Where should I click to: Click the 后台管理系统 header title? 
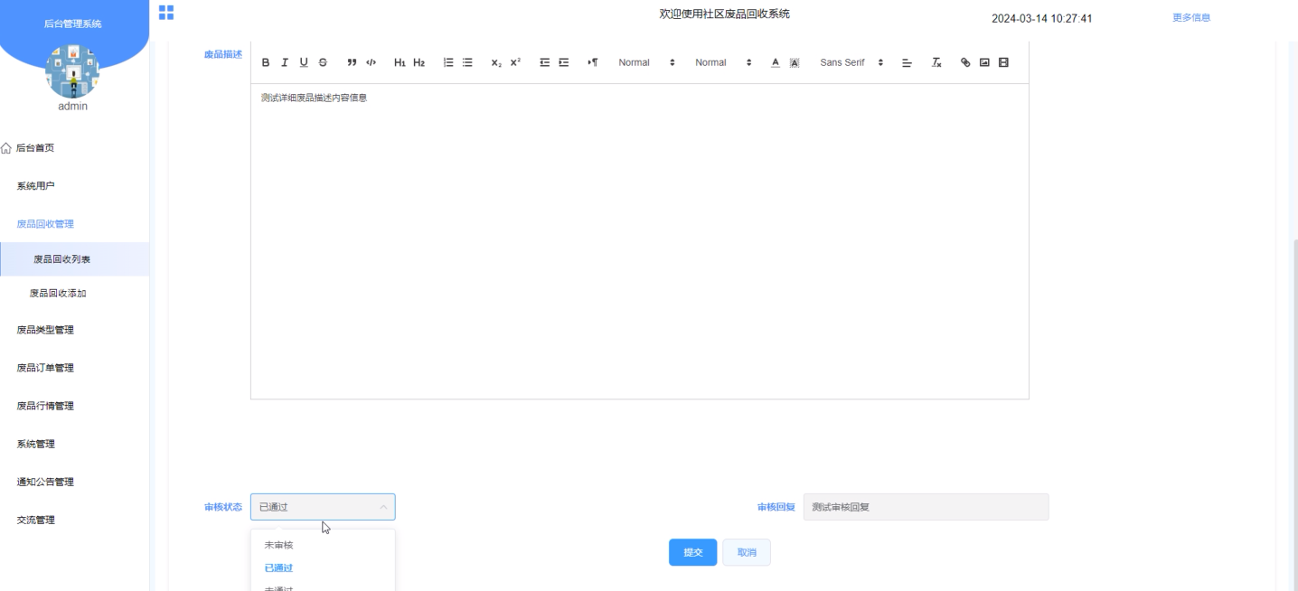coord(73,24)
